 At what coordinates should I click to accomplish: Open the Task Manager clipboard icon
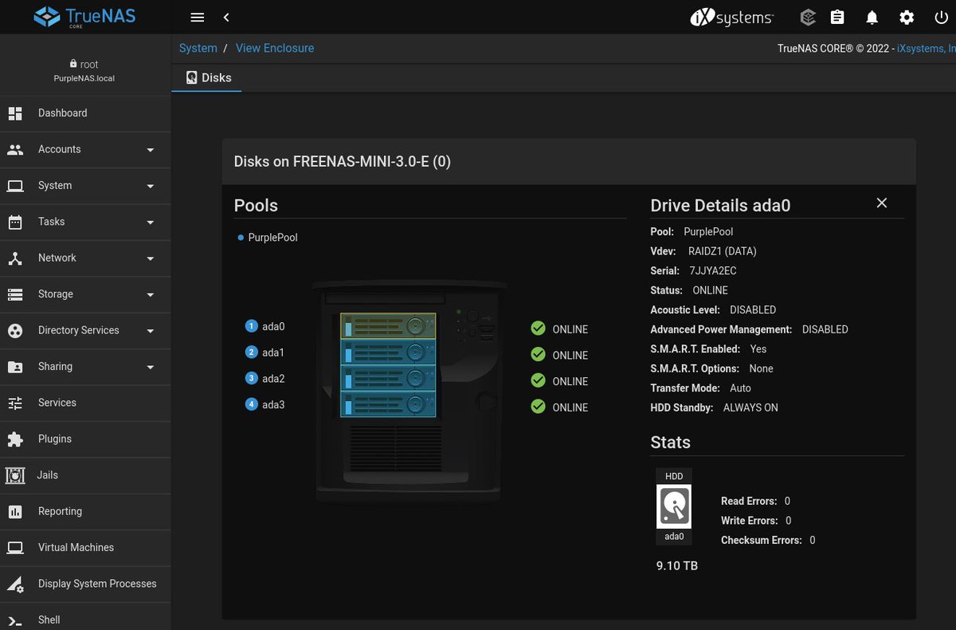[837, 18]
